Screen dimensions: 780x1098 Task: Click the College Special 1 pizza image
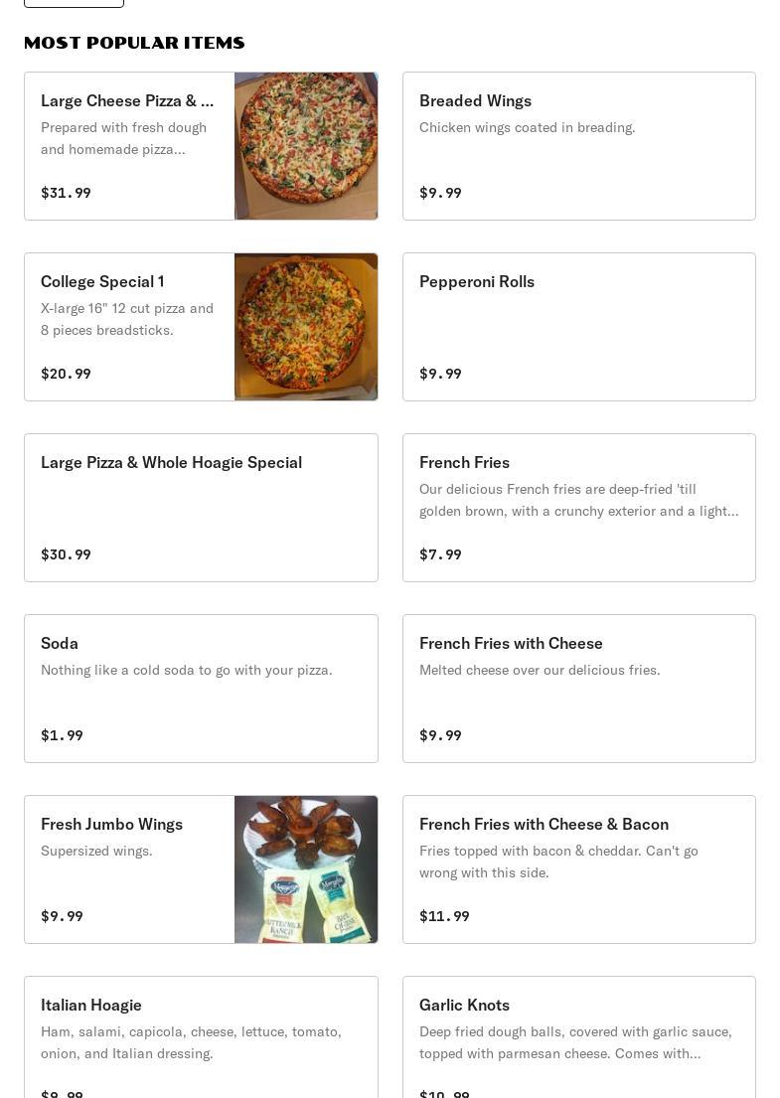(306, 327)
